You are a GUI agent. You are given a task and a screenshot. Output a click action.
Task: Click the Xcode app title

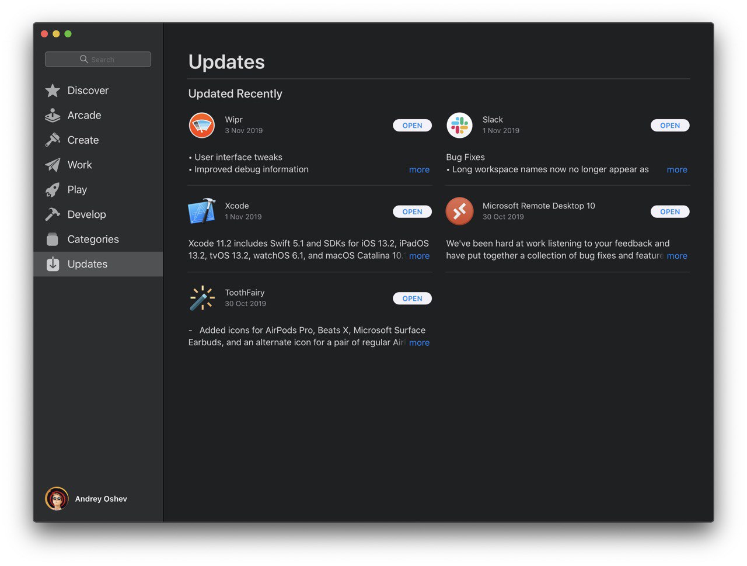(237, 206)
